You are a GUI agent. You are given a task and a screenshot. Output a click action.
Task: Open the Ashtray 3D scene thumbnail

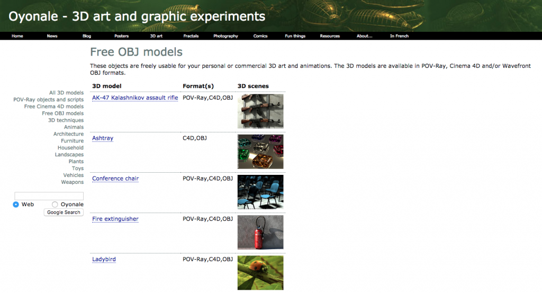(260, 152)
